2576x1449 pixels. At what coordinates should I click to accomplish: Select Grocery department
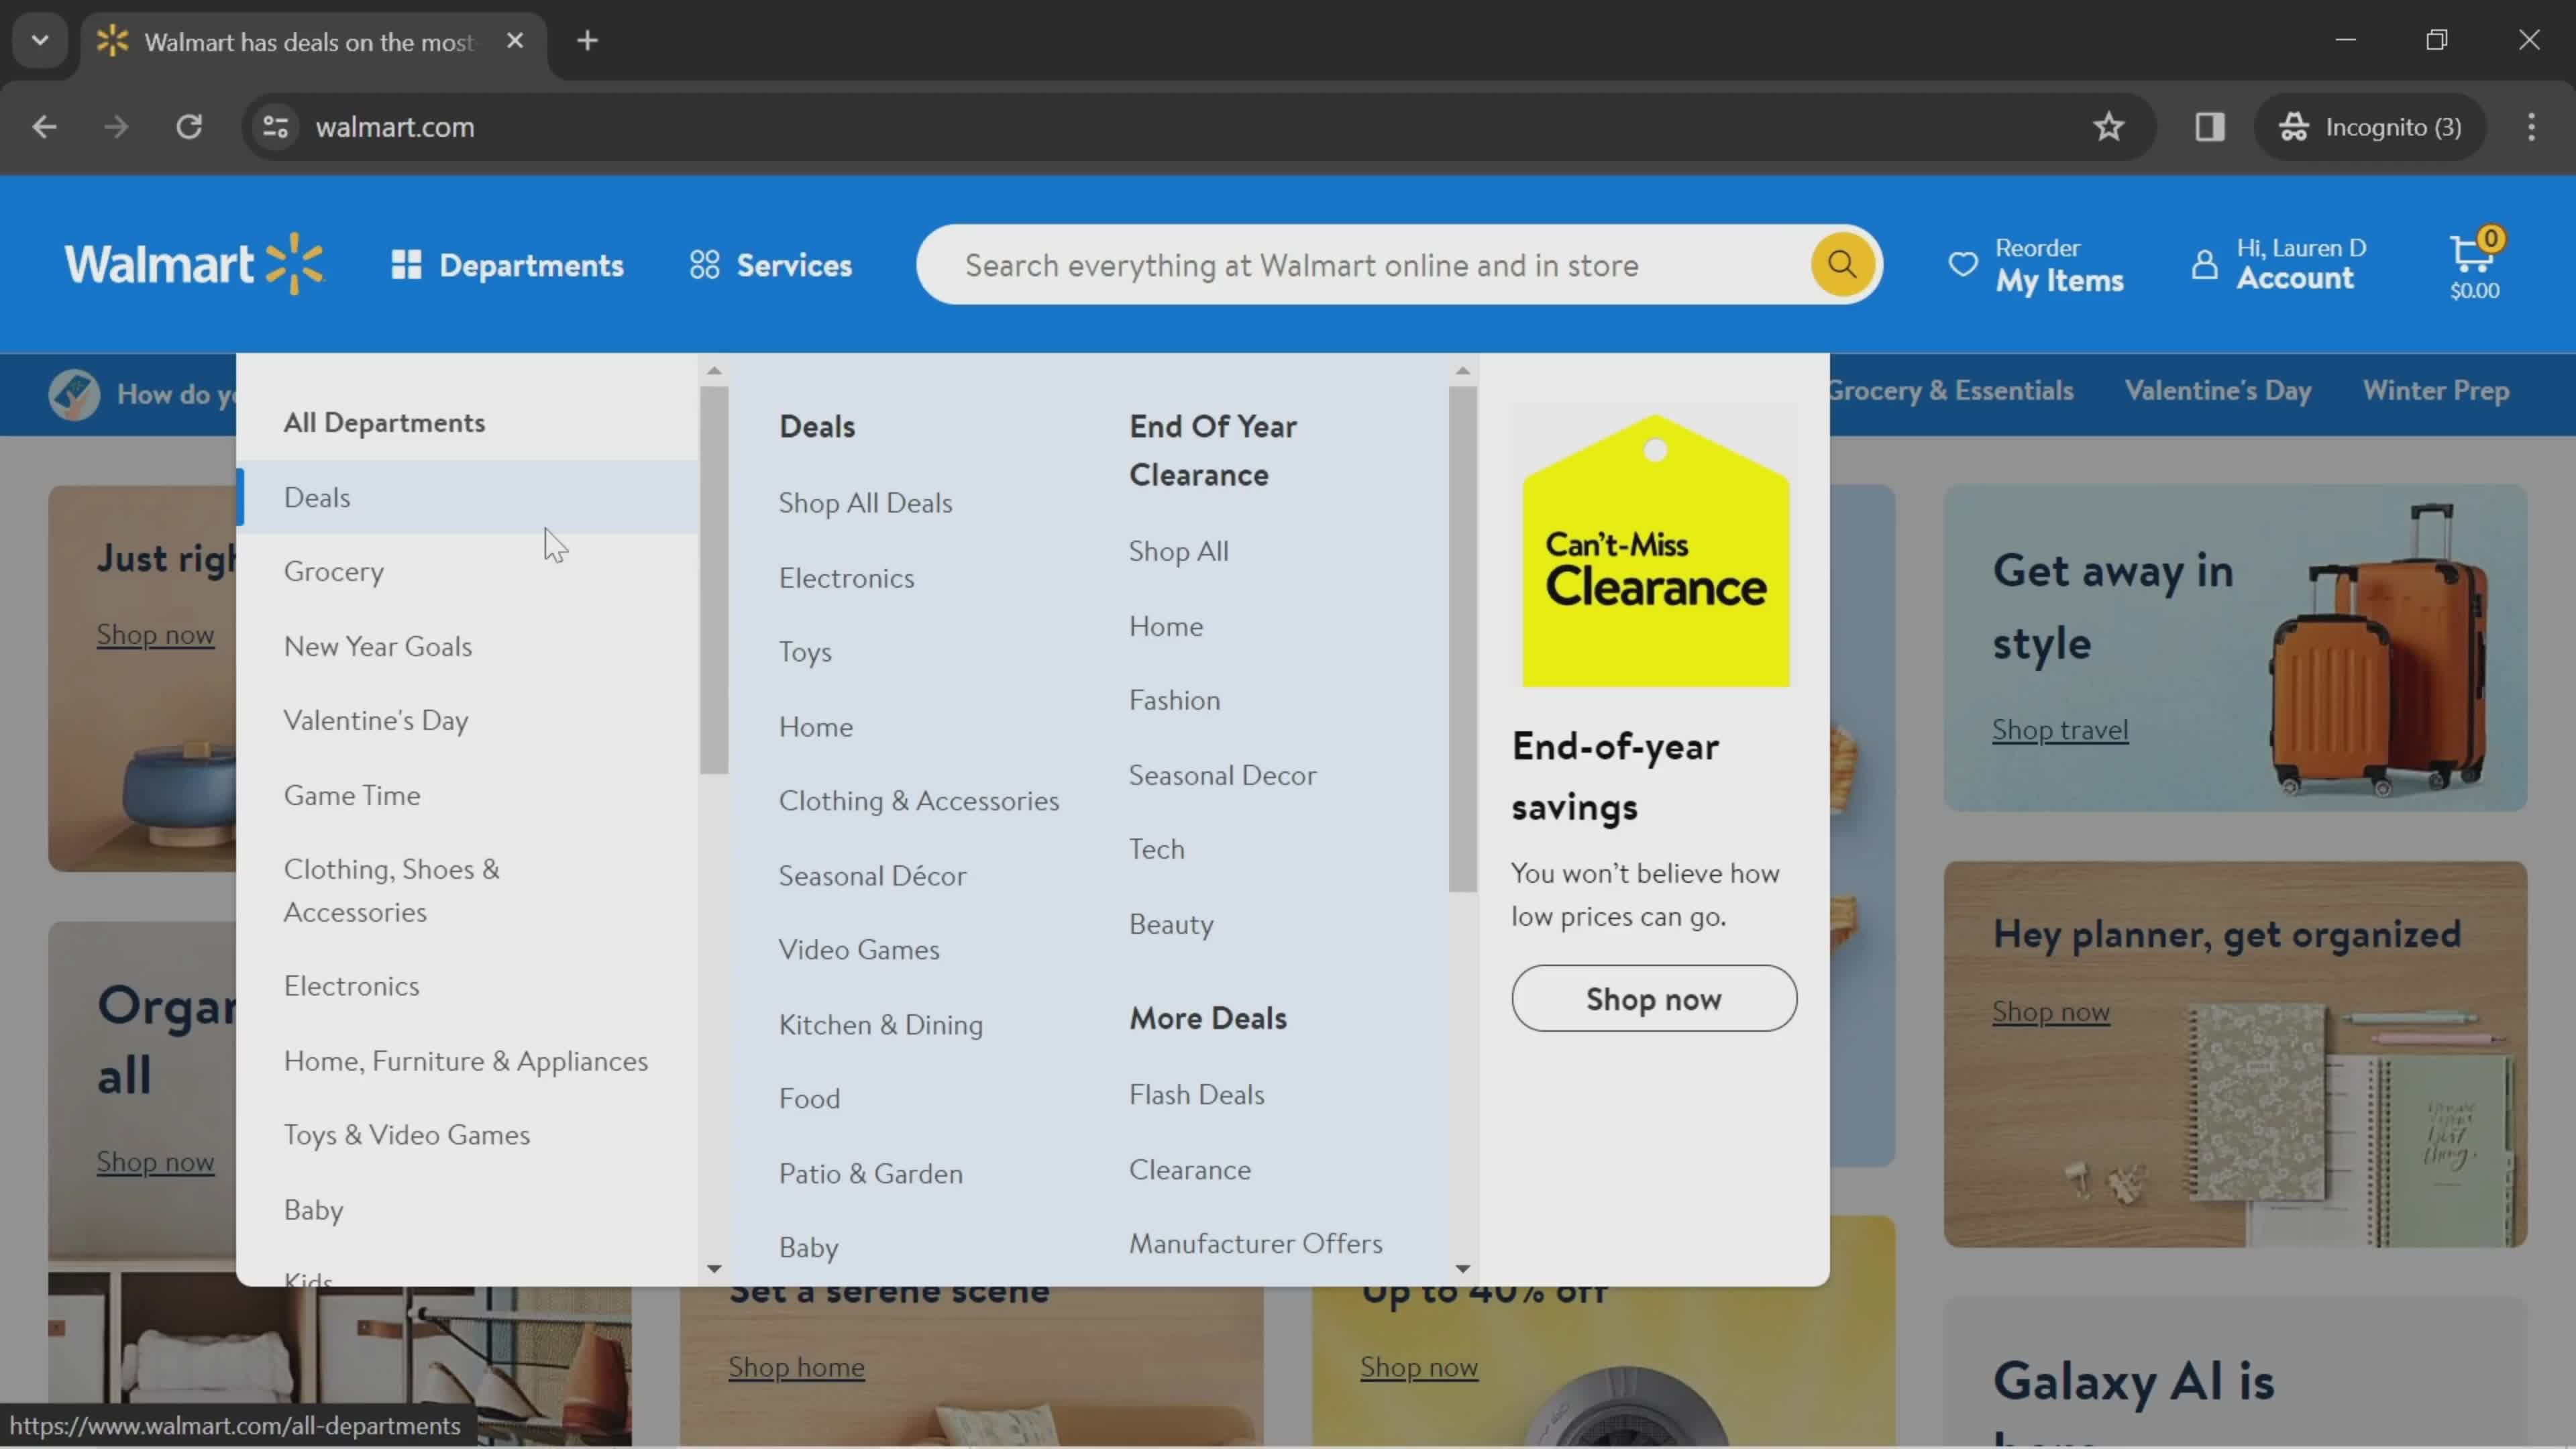tap(334, 571)
